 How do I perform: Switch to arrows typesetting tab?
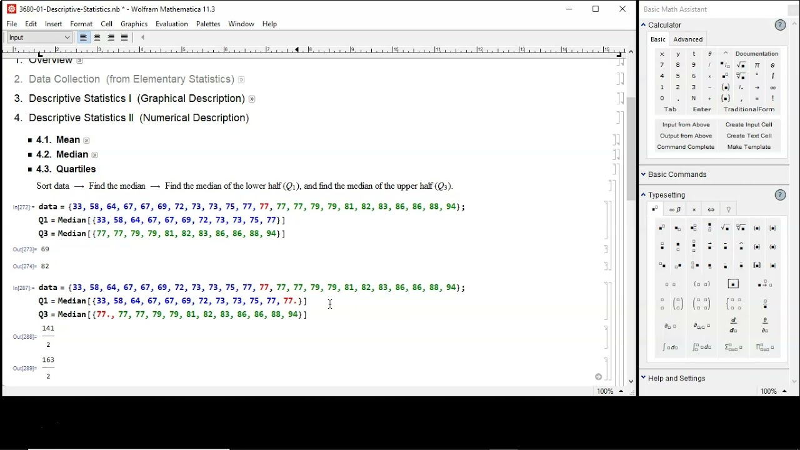[711, 209]
